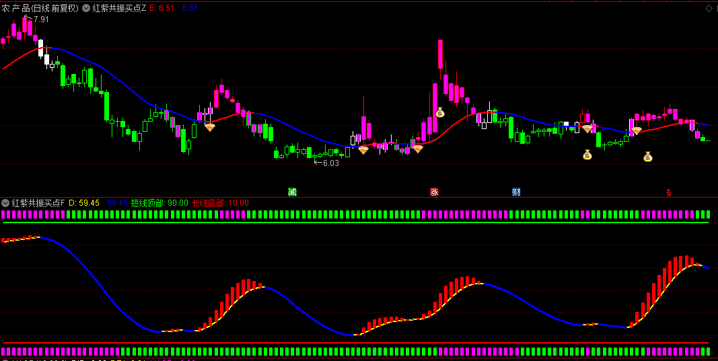Click the green 减 event marker
The height and width of the screenshot is (361, 718).
[x=292, y=192]
